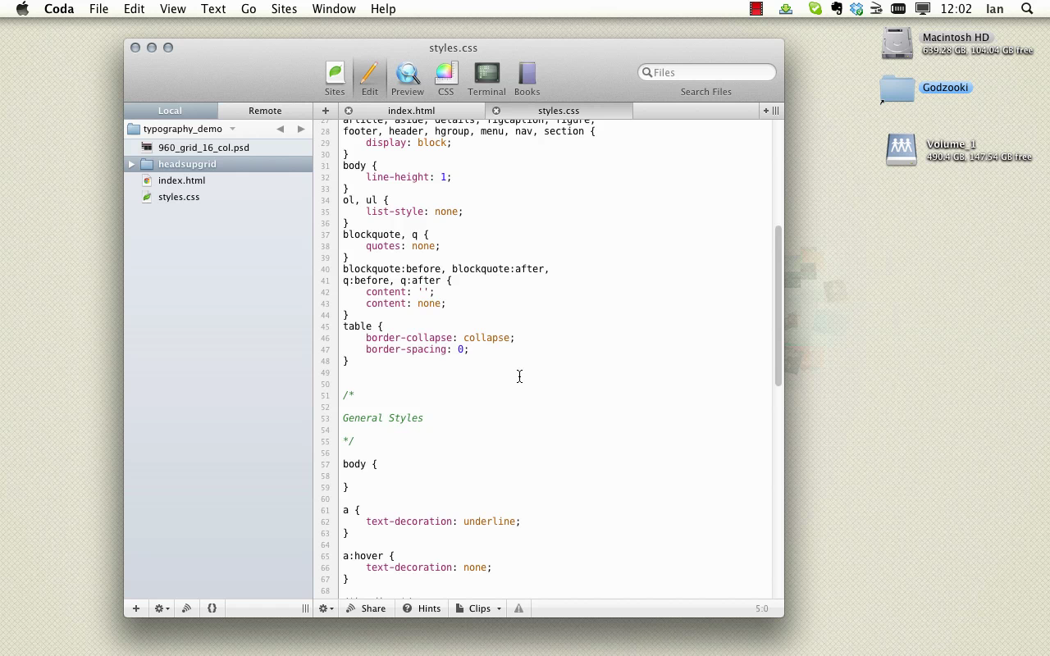Viewport: 1050px width, 656px height.
Task: Open the Text menu
Action: click(213, 9)
